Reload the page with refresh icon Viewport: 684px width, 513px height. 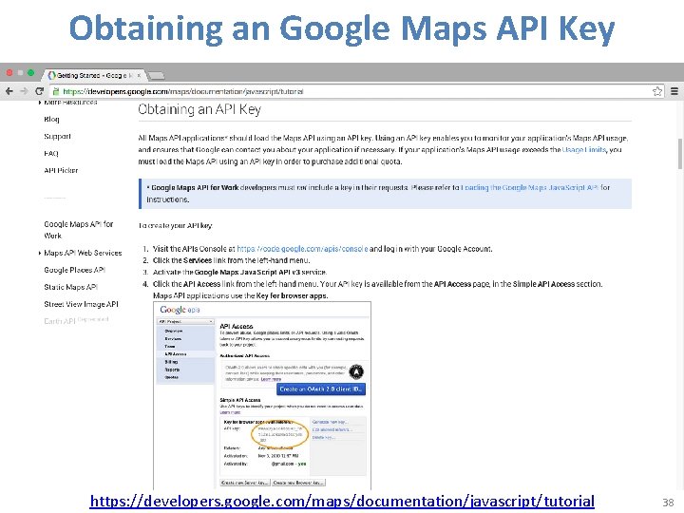(x=39, y=91)
